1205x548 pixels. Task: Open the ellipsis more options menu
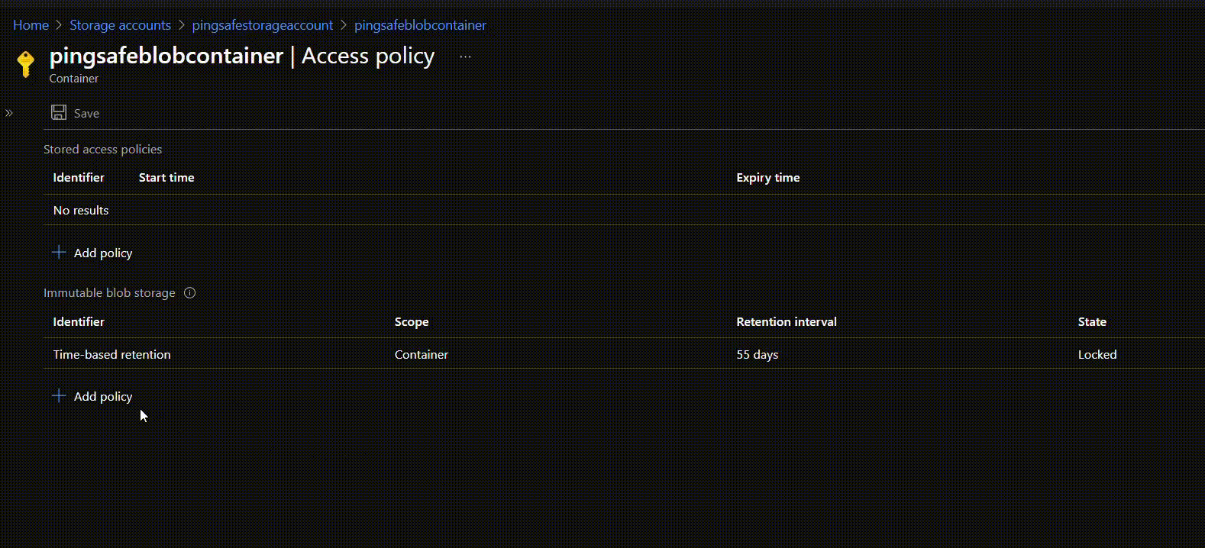(465, 56)
